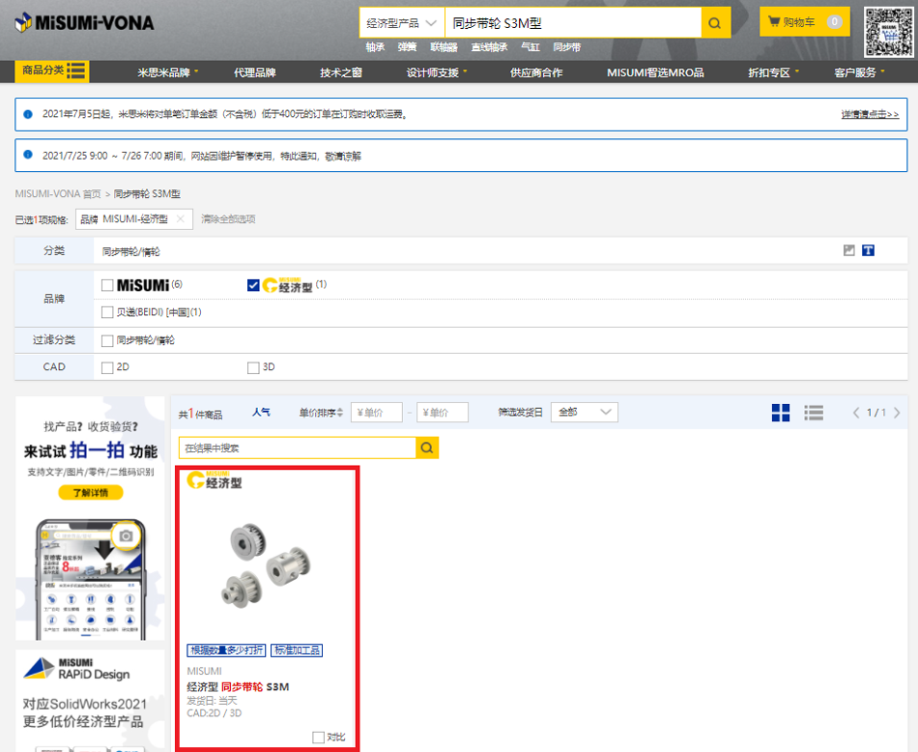Open 供应商合作 in navigation bar
Viewport: 918px width, 752px height.
[536, 72]
